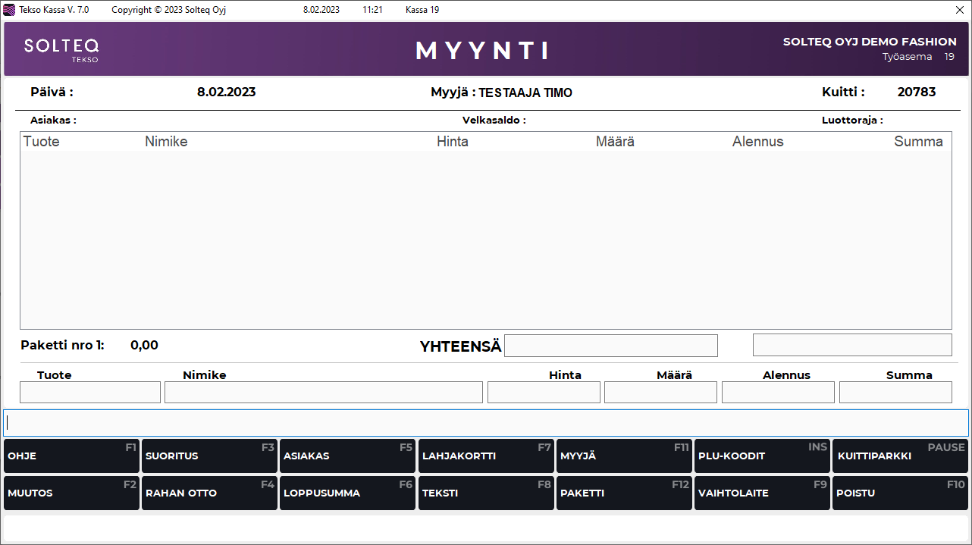Click the Tekso Kassa title bar icon

coord(9,10)
